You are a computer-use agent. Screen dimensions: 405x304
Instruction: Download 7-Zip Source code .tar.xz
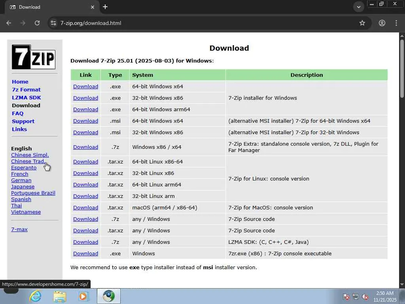pos(85,231)
